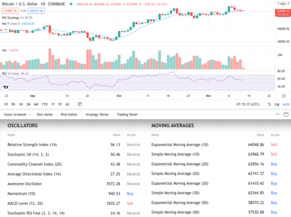This screenshot has height=217, width=291.
Task: Open the Stock Screener tab
Action: (x=15, y=115)
